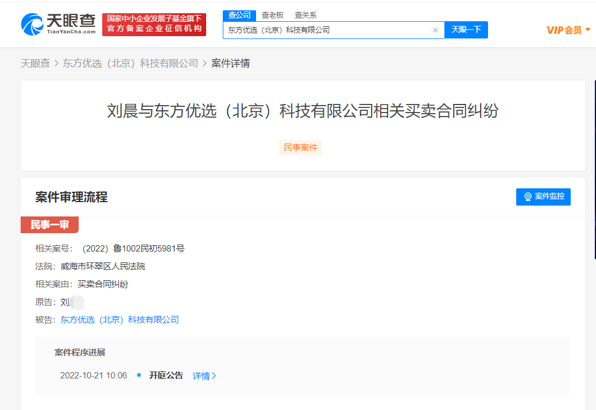Click the monitor icon inside 案件监控 button
This screenshot has height=410, width=596.
tap(528, 196)
